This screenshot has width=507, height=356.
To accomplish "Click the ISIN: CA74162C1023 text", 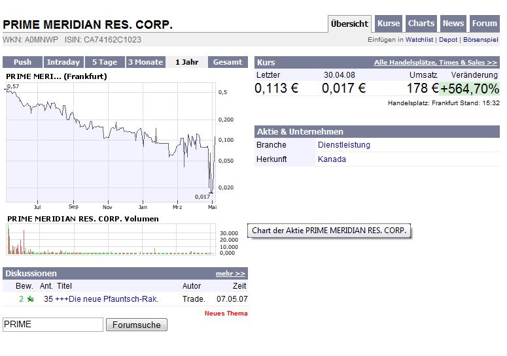I will click(103, 40).
